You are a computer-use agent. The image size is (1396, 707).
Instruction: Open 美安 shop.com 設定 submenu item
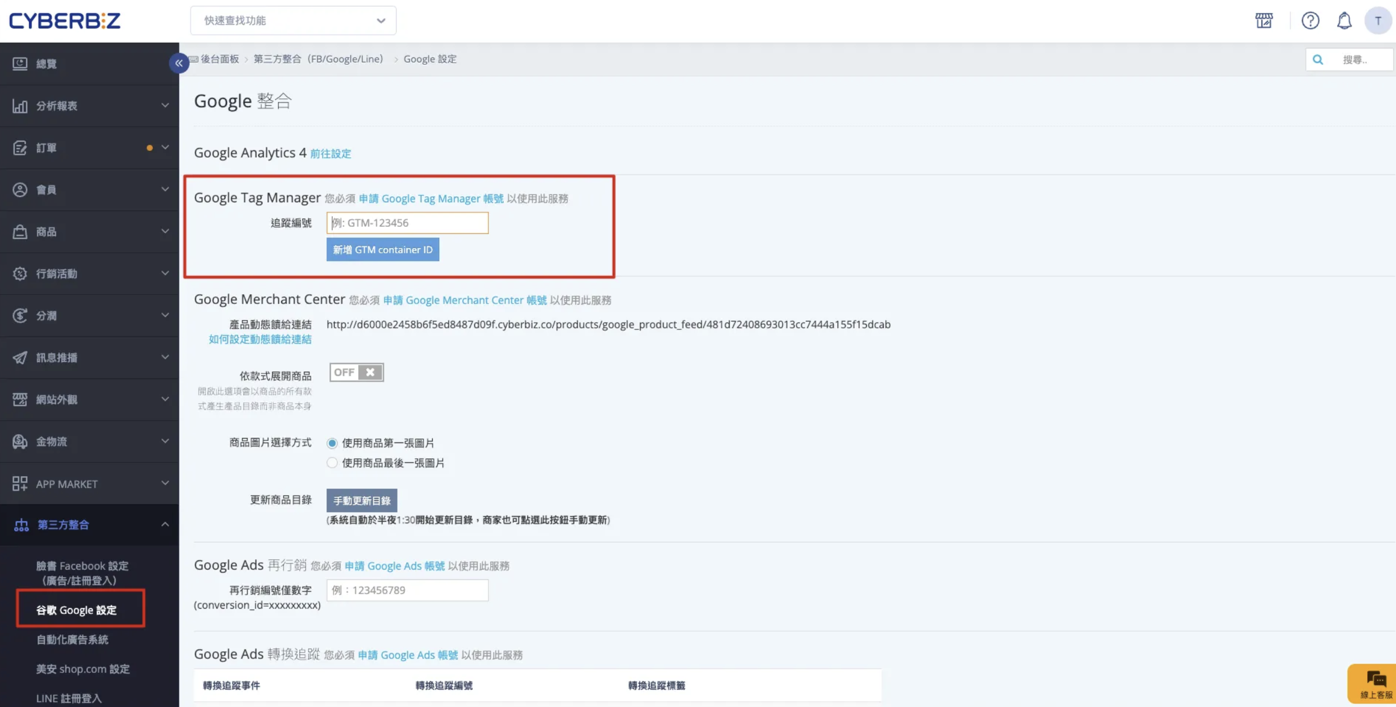point(83,669)
